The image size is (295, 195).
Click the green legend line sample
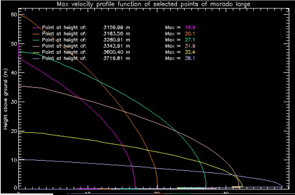click(37, 40)
